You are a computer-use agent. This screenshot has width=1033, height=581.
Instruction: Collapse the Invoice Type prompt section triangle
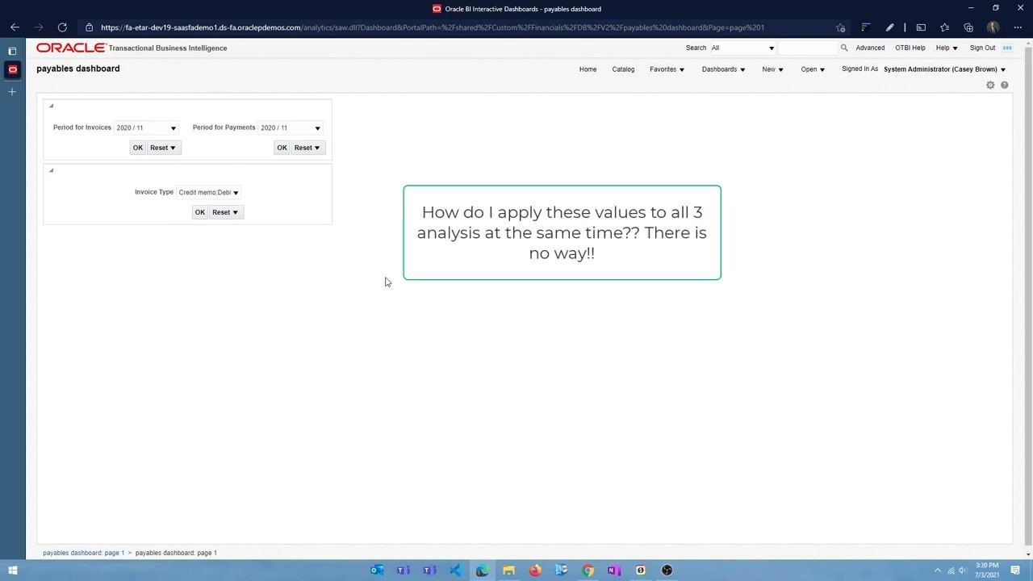pos(51,170)
